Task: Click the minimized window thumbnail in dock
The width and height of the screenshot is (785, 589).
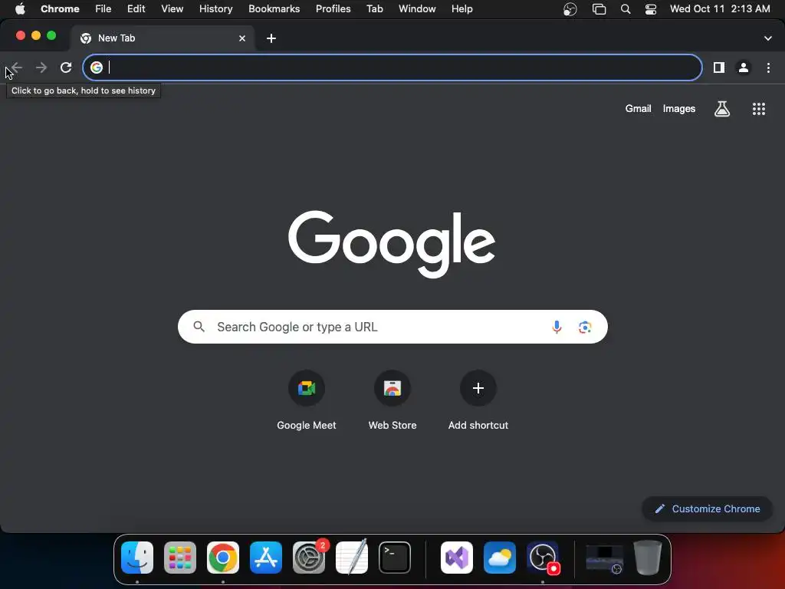Action: (x=604, y=558)
